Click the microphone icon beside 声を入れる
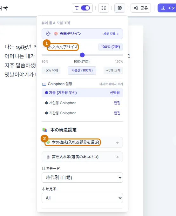 coord(48,157)
